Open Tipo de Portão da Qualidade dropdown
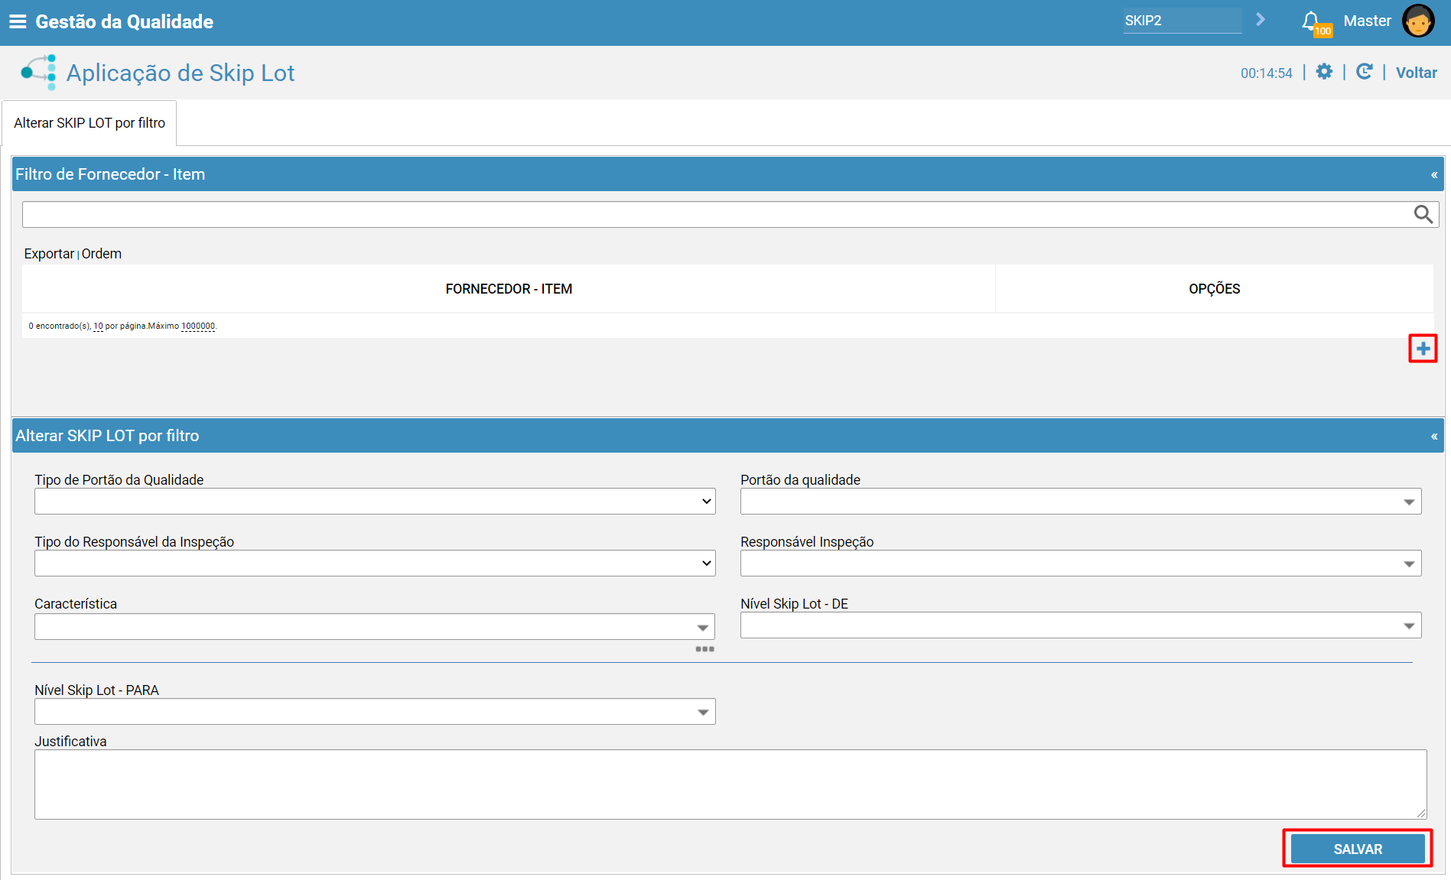 [375, 502]
